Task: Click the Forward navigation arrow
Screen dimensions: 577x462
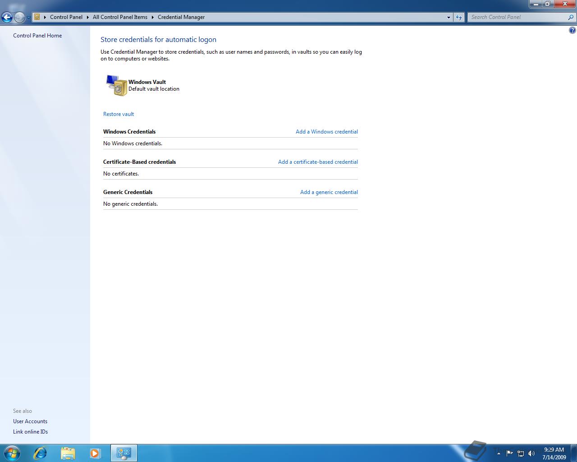Action: pos(19,17)
